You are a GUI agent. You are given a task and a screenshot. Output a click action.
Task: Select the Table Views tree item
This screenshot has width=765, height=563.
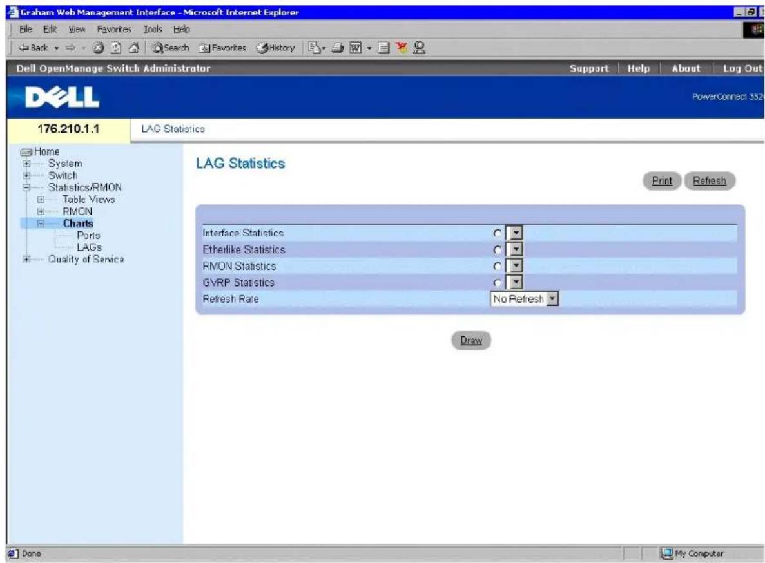coord(88,199)
